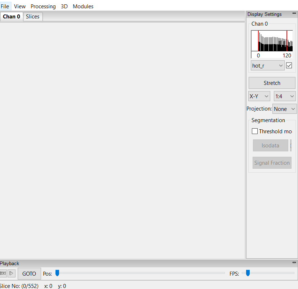Open the Modules menu
The width and height of the screenshot is (298, 289).
(83, 6)
